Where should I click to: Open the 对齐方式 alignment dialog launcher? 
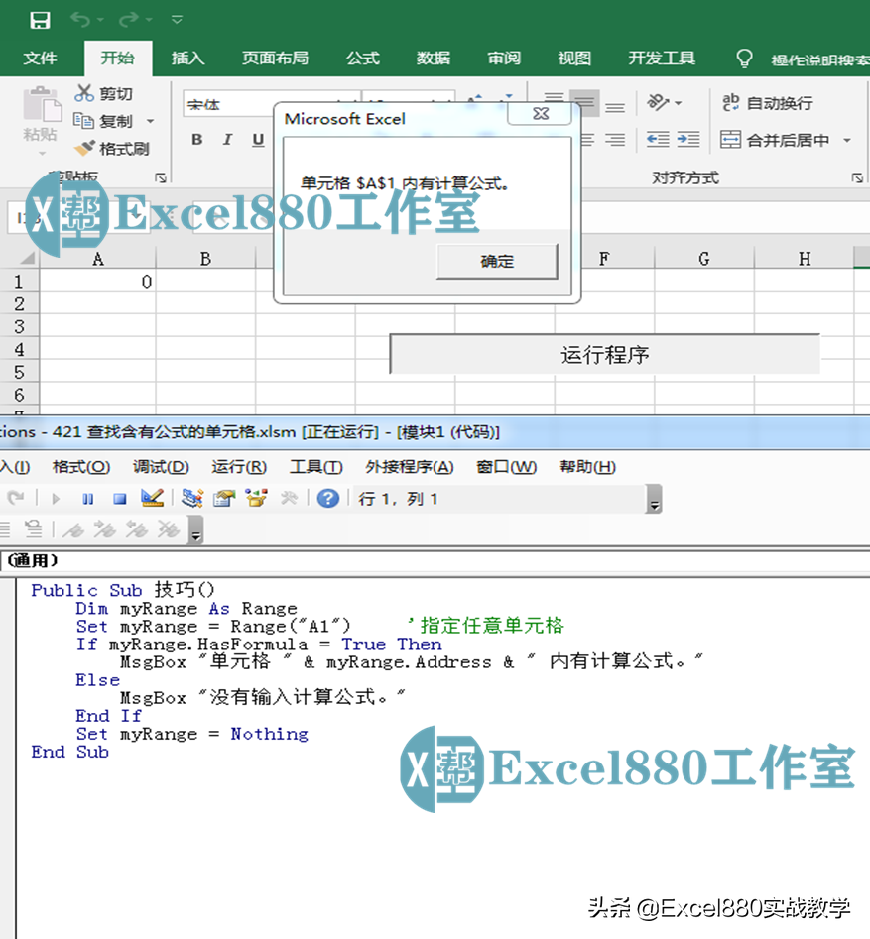click(x=857, y=177)
